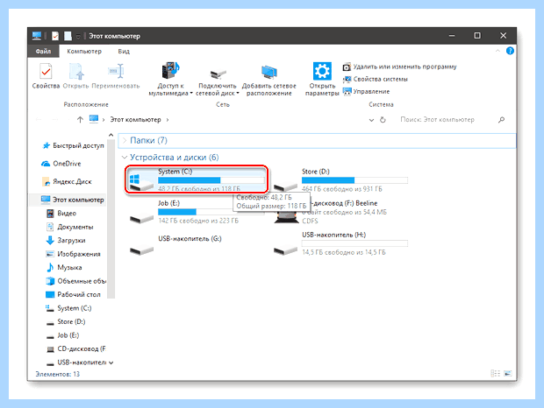Click the text 142 ГБ свободно из 223 ГБ
This screenshot has width=544, height=408.
point(198,221)
